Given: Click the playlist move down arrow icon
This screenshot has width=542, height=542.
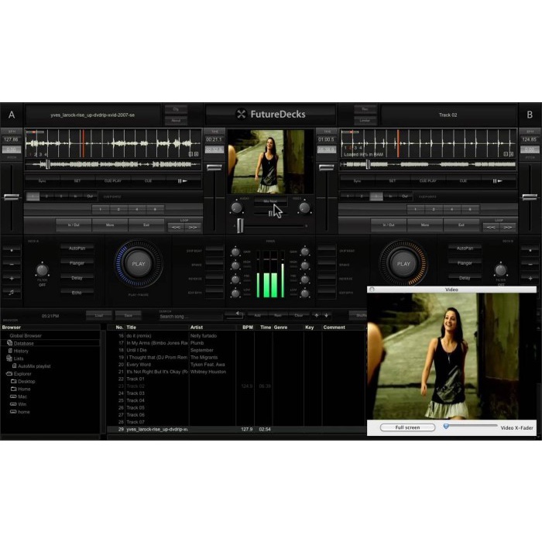Looking at the screenshot, I should coord(326,315).
